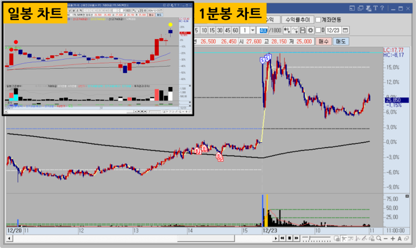Click the LC:17.77 label

[x=393, y=50]
